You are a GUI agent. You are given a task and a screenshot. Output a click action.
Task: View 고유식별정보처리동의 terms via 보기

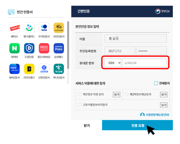tap(164, 105)
